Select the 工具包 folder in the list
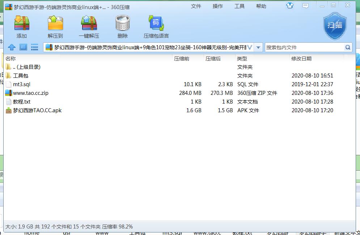This screenshot has width=360, height=235. tap(21, 76)
